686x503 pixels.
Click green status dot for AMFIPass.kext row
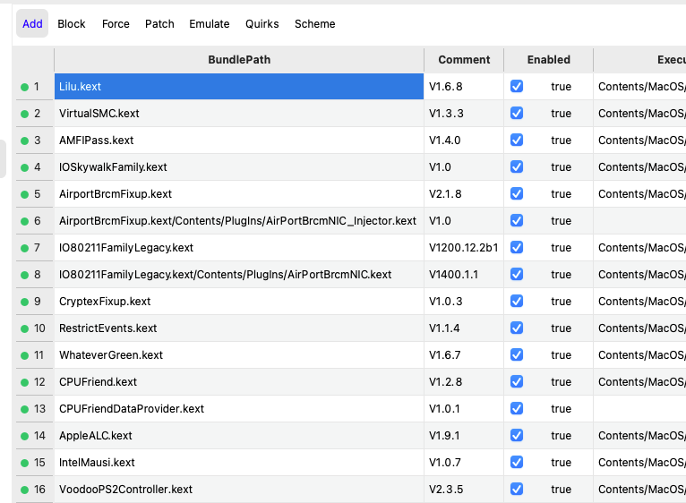24,141
